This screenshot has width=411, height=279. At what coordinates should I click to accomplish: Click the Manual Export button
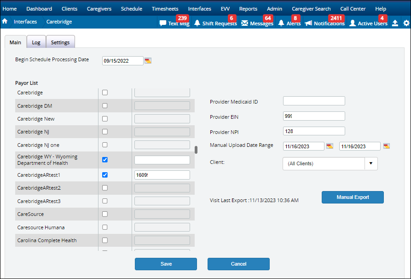[x=353, y=197]
